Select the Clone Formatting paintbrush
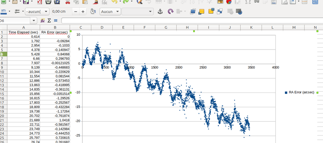The image size is (323, 143). (95, 2)
